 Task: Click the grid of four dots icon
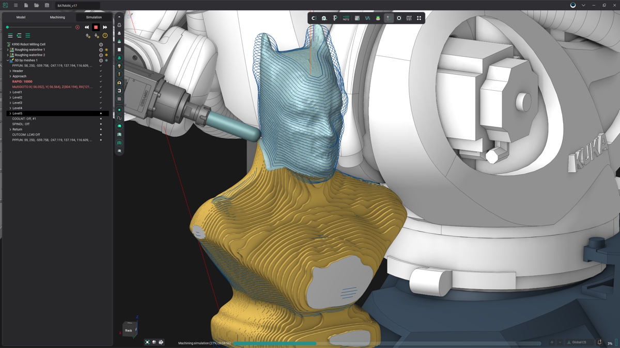419,18
